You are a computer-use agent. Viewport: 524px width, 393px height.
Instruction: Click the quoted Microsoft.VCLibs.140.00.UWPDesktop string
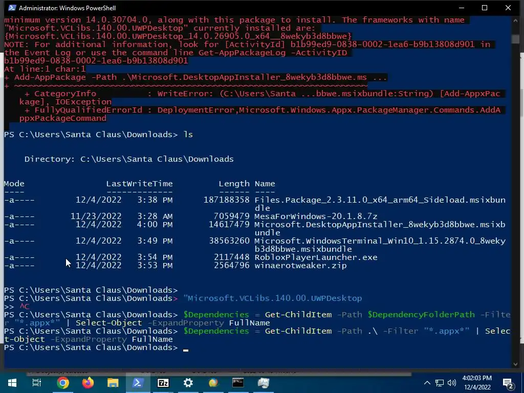(x=272, y=298)
